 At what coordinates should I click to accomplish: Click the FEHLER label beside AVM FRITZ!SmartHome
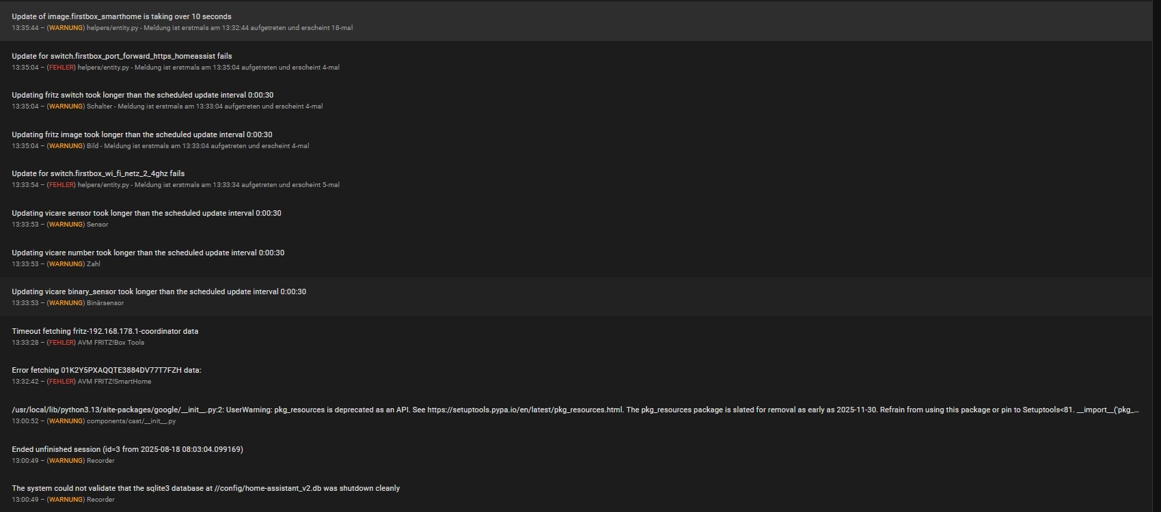coord(62,382)
